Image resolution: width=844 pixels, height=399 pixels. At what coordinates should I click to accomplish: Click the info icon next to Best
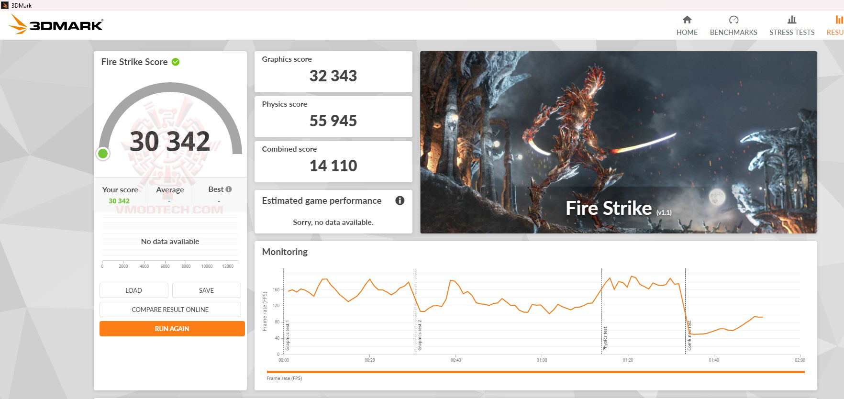(229, 189)
